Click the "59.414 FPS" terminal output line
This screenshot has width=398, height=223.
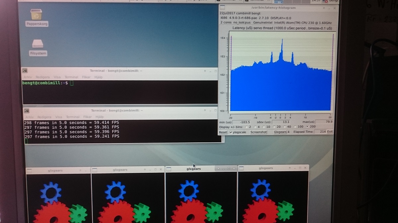[72, 123]
